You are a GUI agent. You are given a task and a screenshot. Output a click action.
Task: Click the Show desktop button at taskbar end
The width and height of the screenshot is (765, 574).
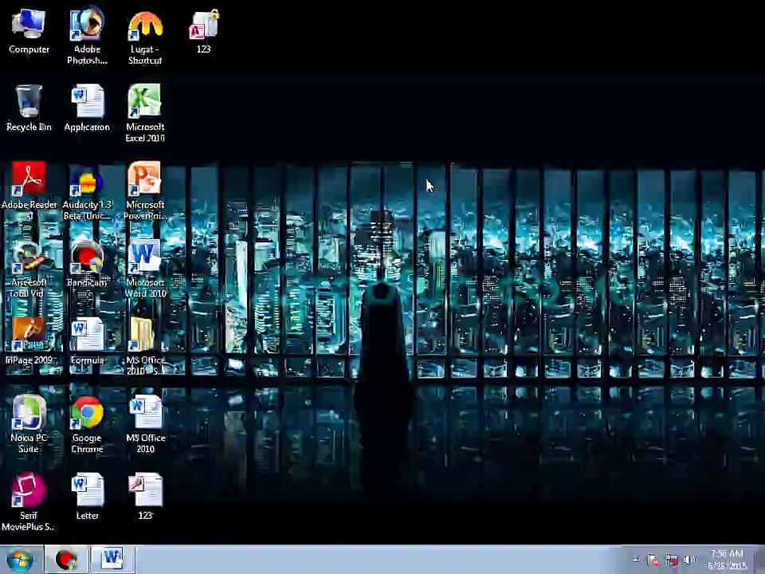[760, 560]
